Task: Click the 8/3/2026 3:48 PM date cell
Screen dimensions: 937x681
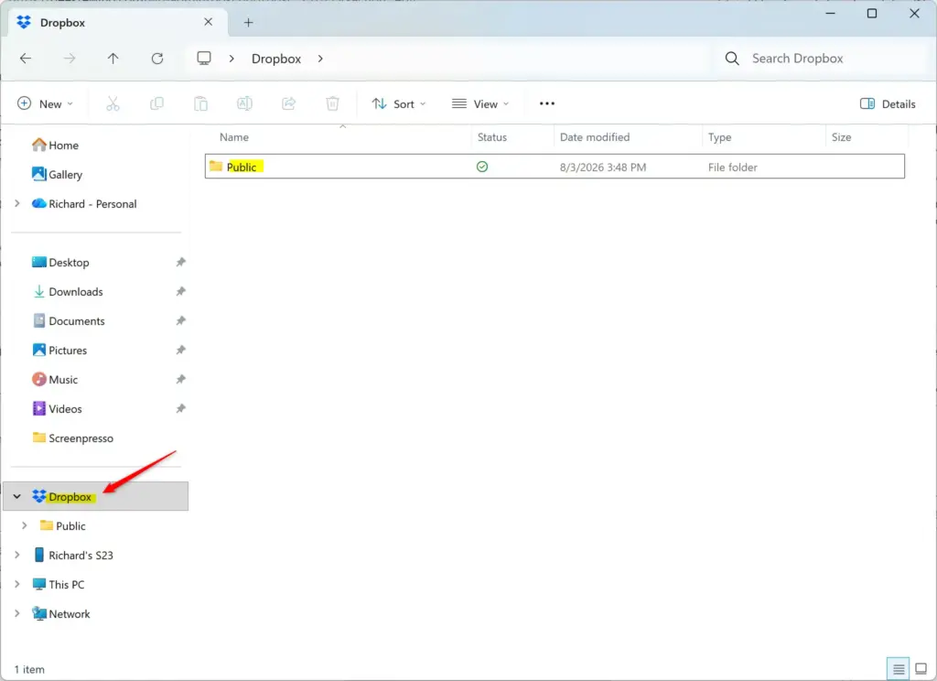Action: [602, 167]
